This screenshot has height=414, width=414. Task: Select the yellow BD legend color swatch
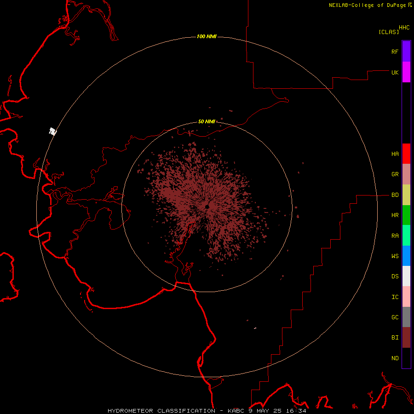(x=406, y=195)
